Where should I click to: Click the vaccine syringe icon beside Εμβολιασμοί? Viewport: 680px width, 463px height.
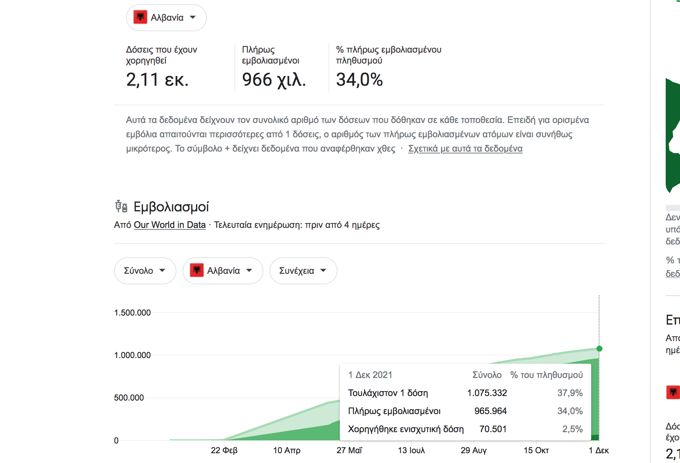click(x=121, y=206)
